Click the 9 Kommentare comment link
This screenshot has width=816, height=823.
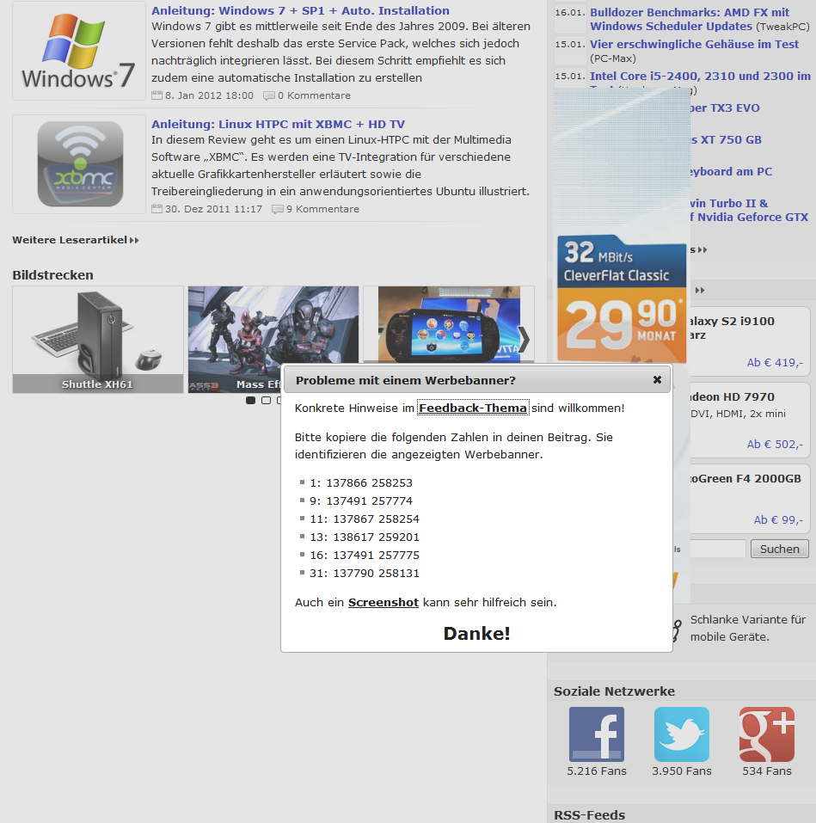click(x=322, y=209)
